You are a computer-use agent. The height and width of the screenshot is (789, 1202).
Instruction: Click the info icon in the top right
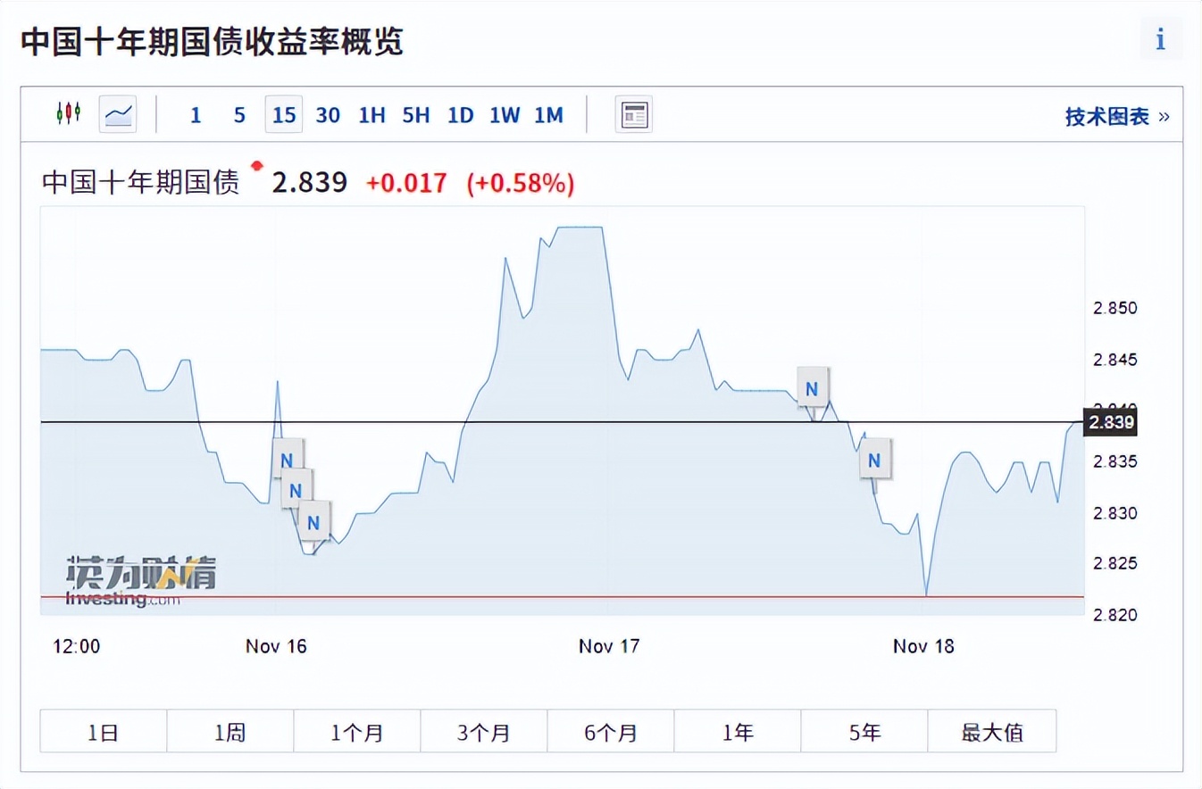[x=1160, y=39]
